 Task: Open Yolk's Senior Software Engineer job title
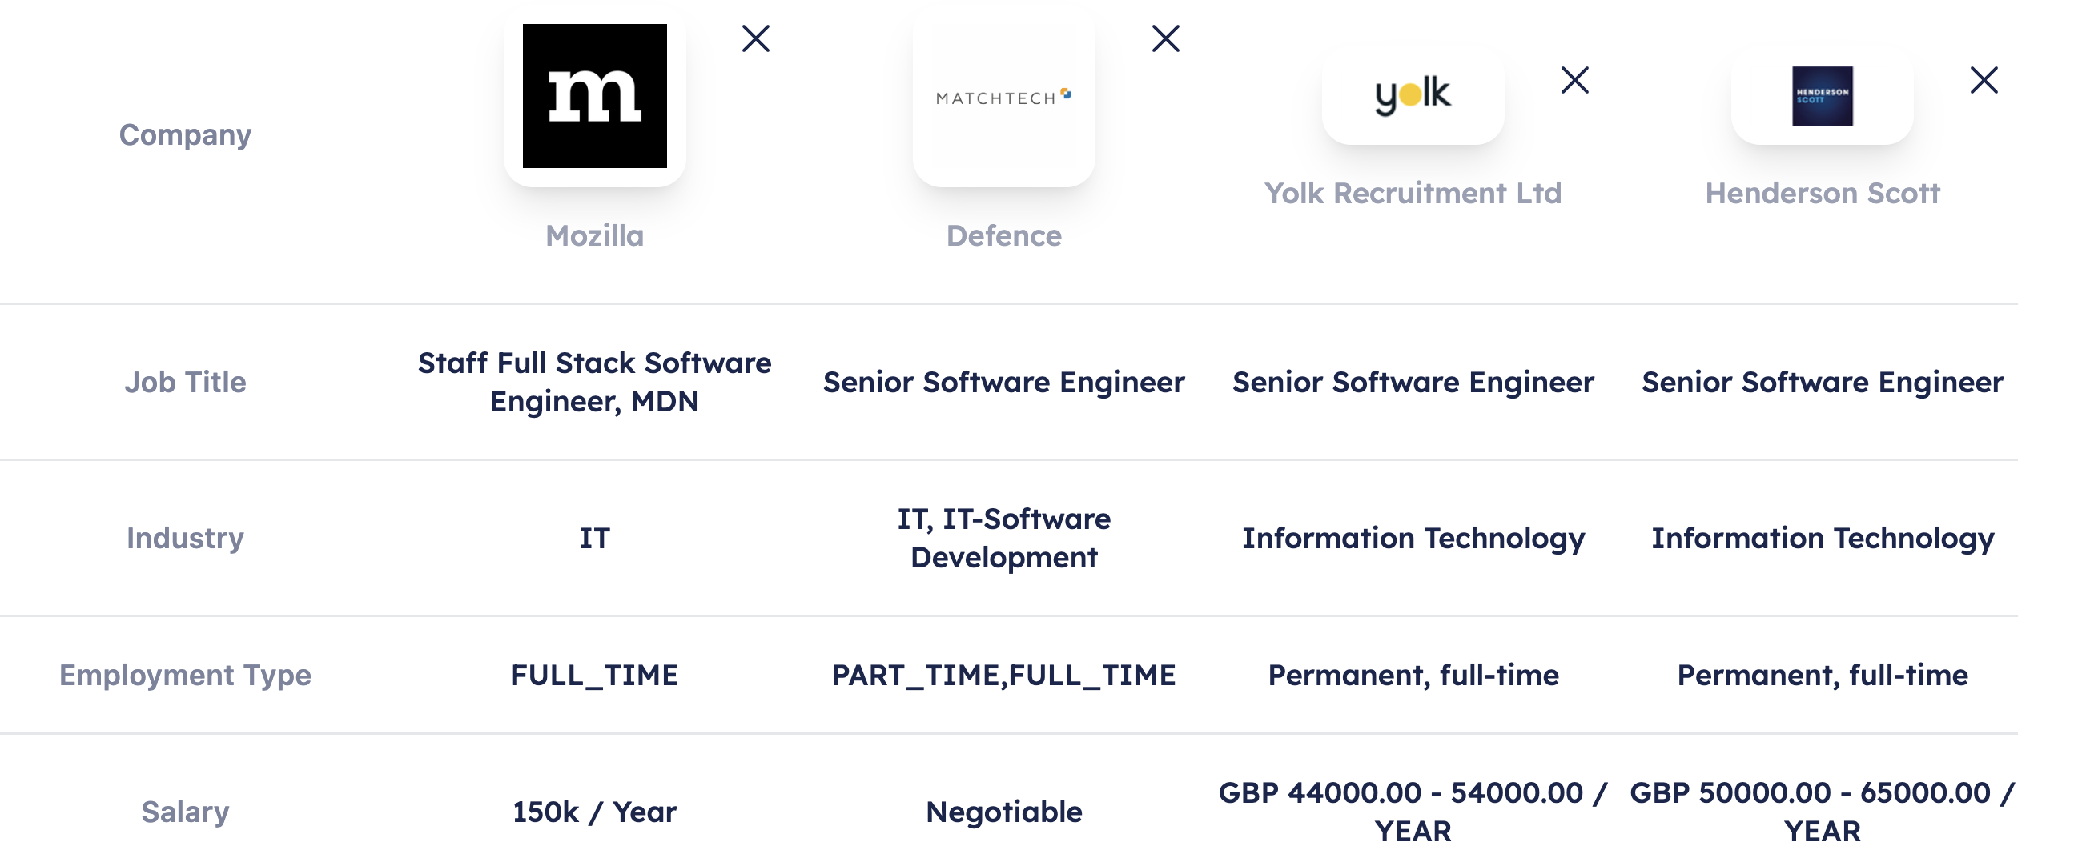pyautogui.click(x=1413, y=383)
